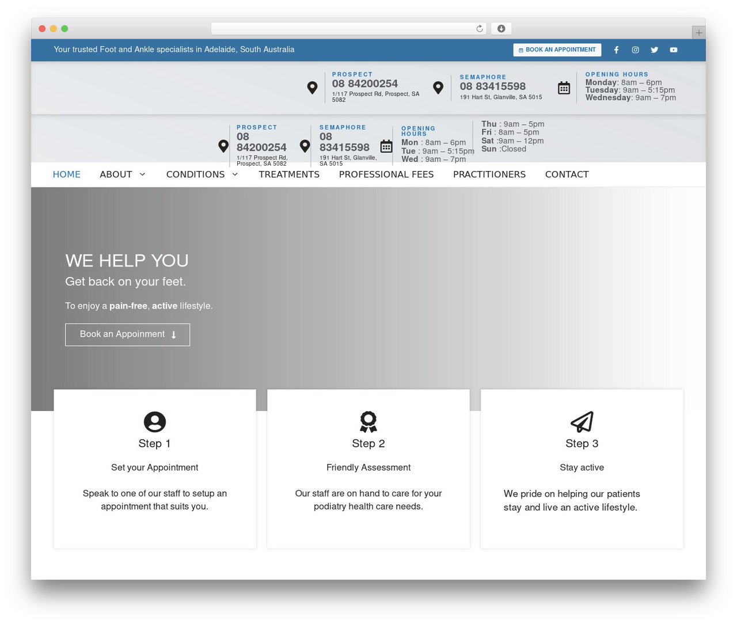
Task: Click the 'Get back on your feet.' subheading
Action: point(126,281)
